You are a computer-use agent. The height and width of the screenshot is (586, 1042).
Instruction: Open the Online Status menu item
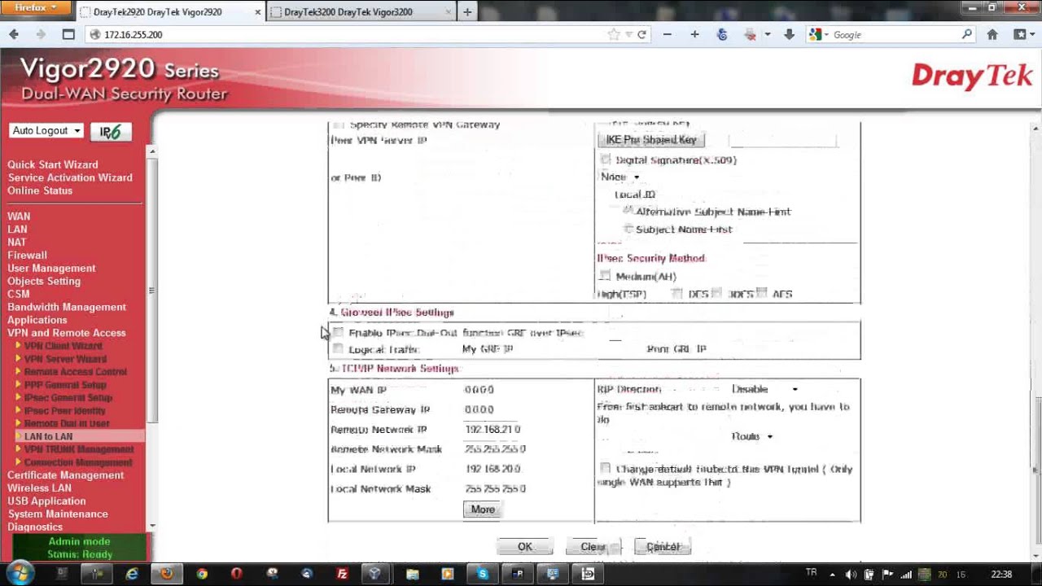tap(40, 190)
